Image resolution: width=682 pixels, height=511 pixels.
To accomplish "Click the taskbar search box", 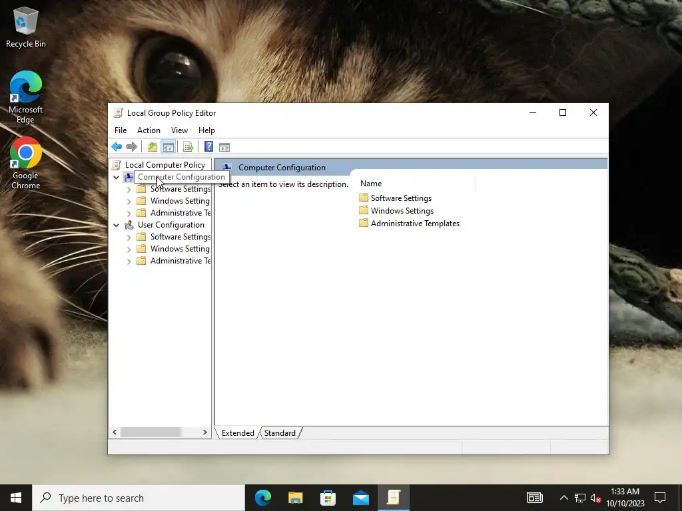I will [x=139, y=498].
